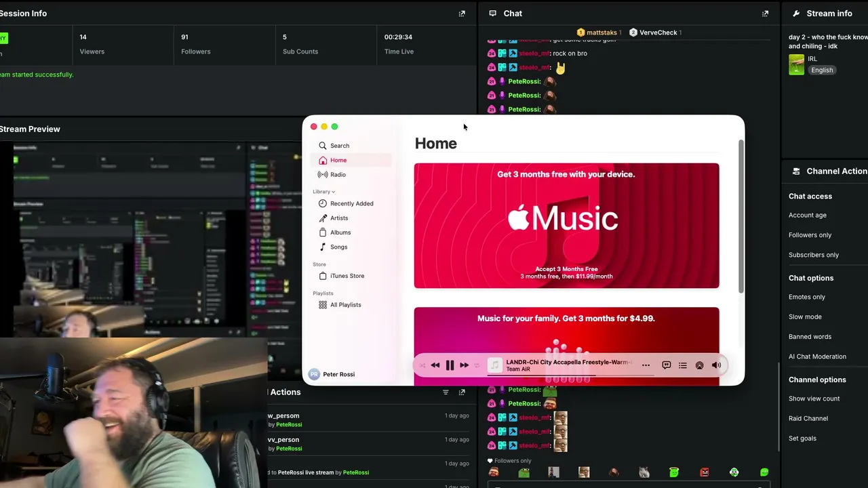Show Artists in the Music library

[339, 218]
